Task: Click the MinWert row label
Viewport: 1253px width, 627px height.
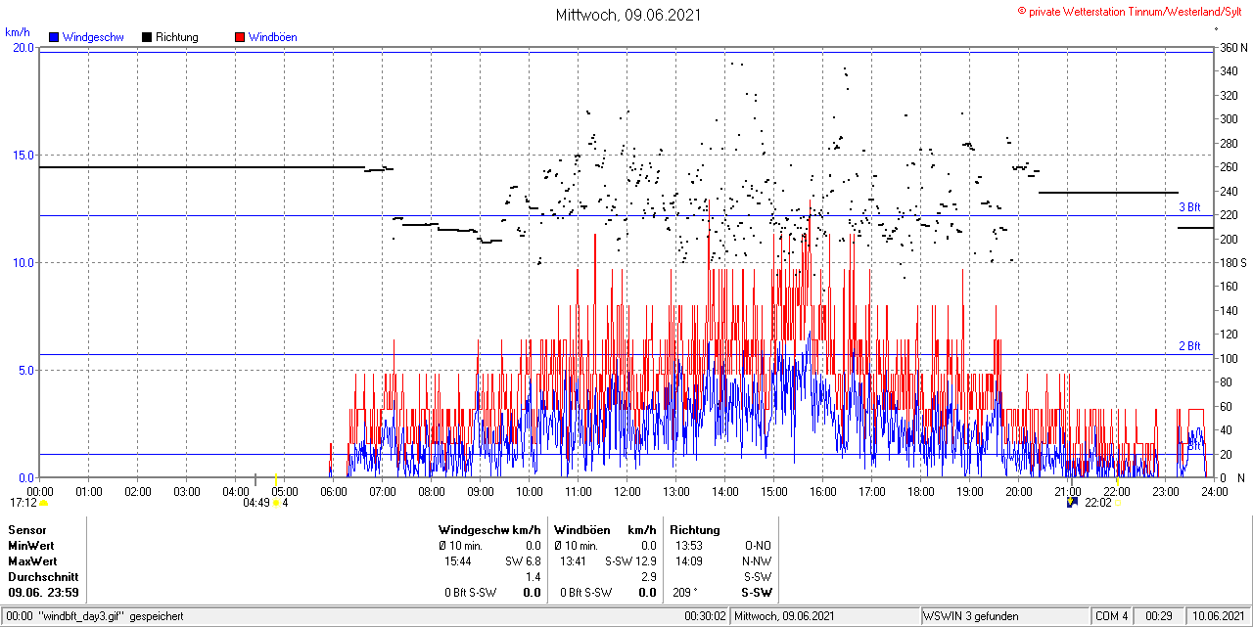Action: click(x=31, y=545)
